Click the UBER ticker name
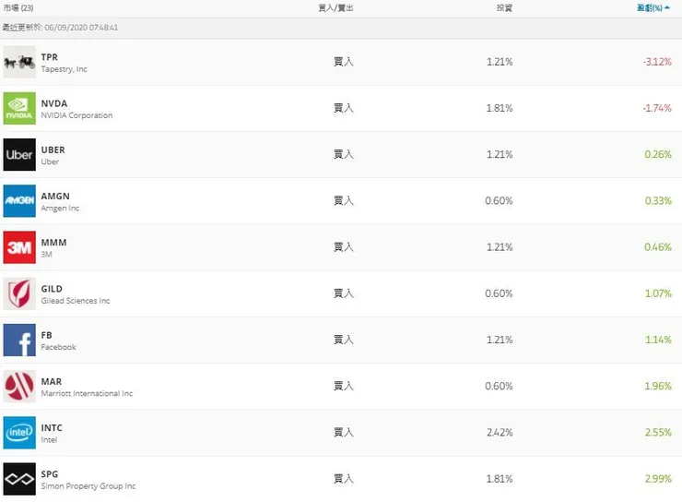Viewport: 682px width, 502px height. point(53,149)
